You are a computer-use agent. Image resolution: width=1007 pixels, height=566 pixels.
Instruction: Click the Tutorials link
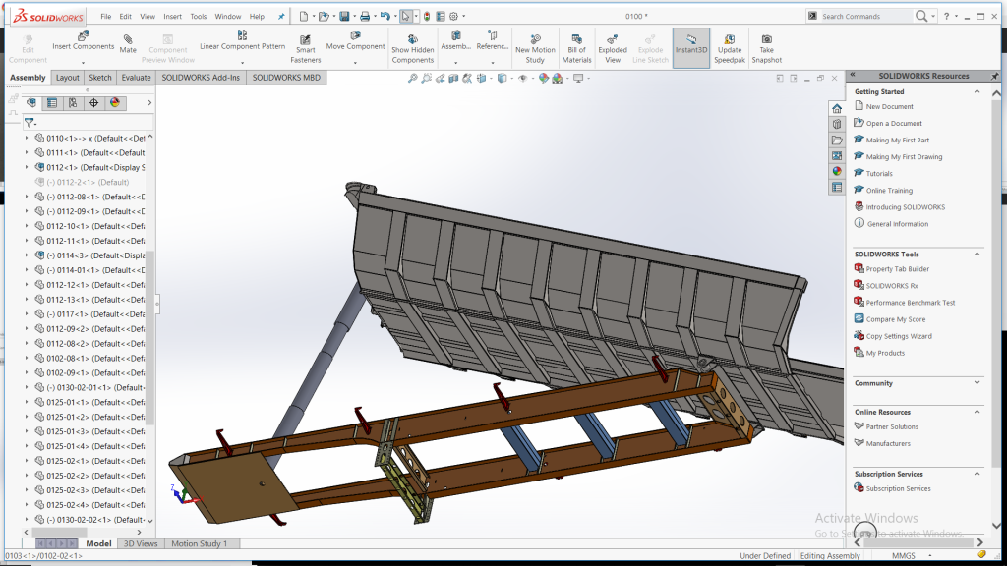[x=879, y=174]
